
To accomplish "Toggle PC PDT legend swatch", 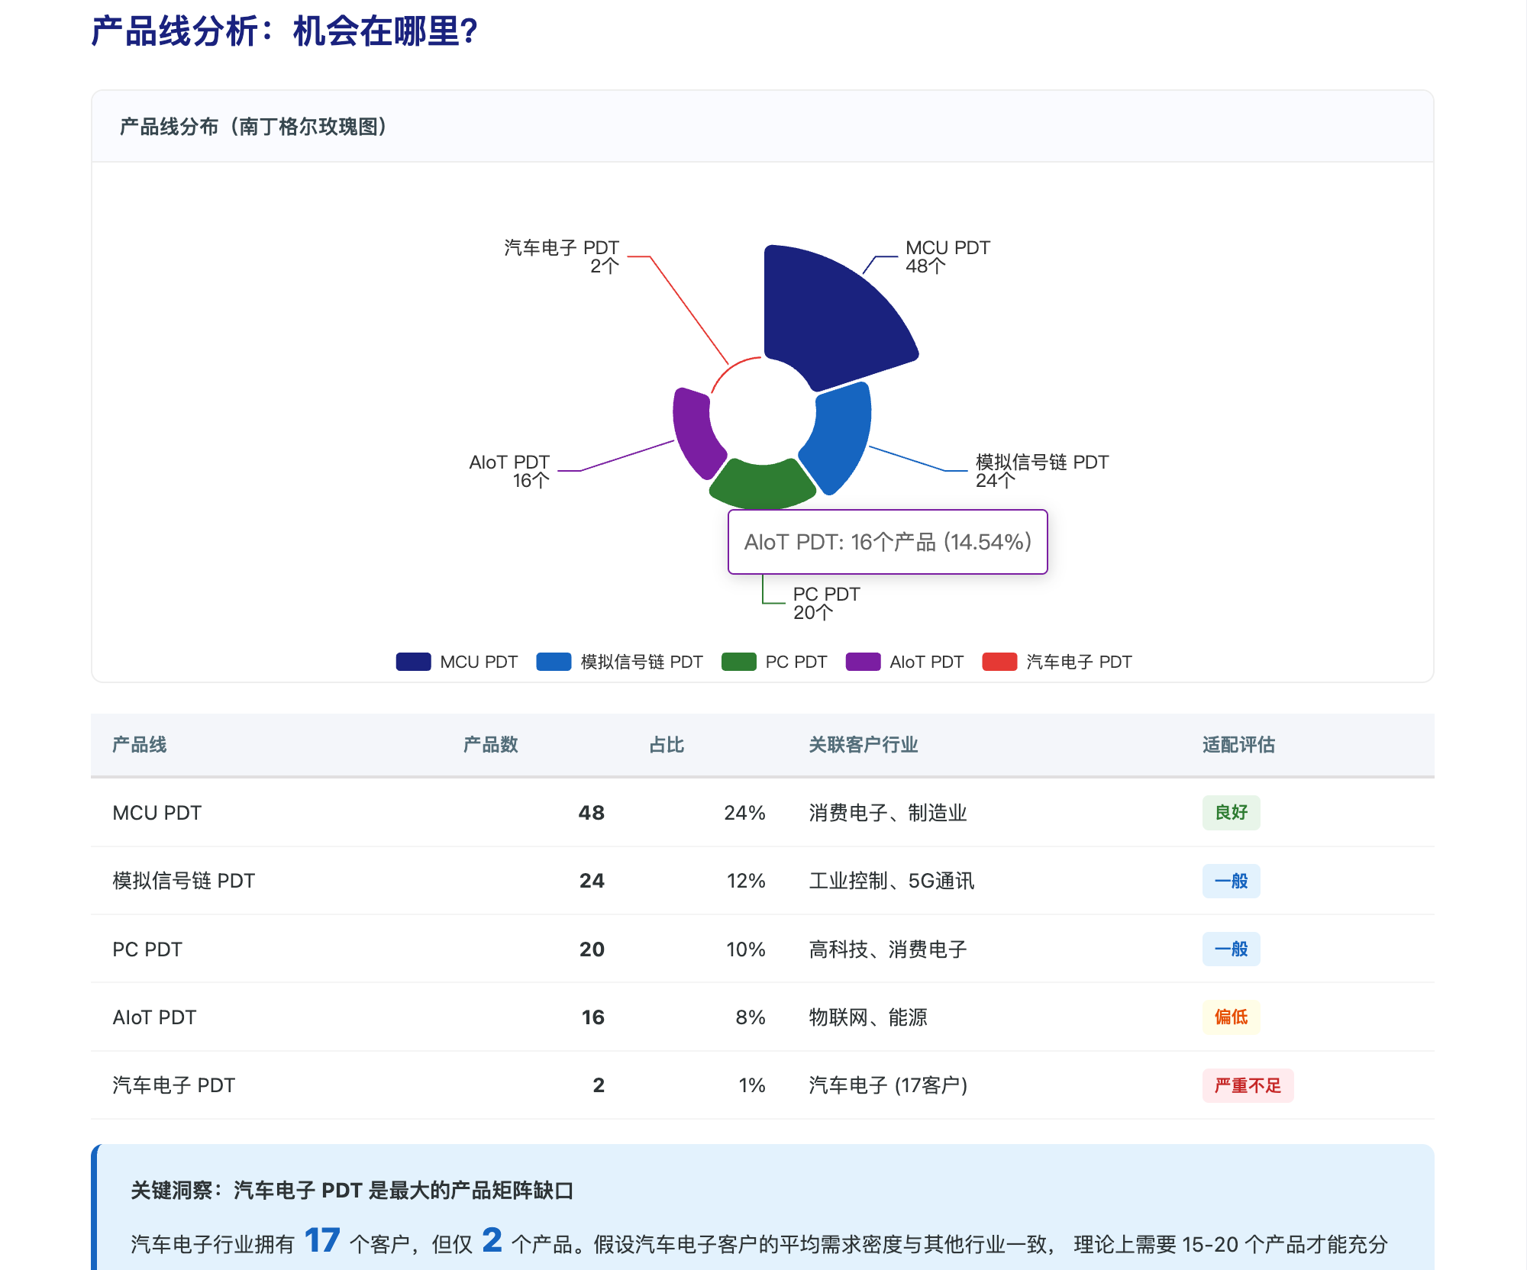I will [738, 662].
